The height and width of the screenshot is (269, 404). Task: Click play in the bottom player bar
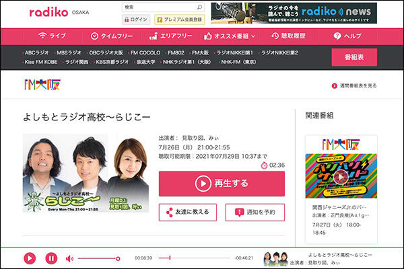pos(30,258)
